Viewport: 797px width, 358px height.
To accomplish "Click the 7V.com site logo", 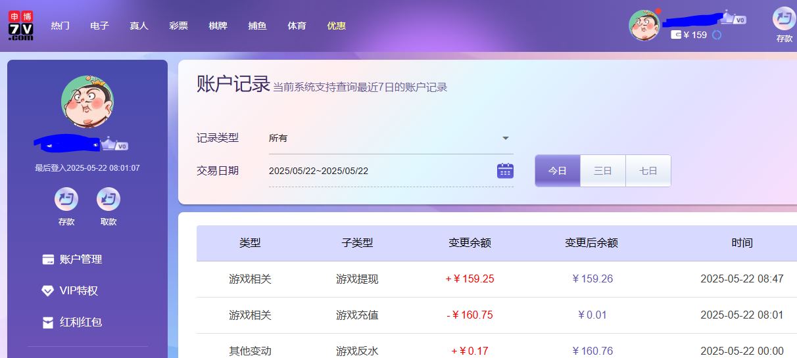I will tap(20, 26).
